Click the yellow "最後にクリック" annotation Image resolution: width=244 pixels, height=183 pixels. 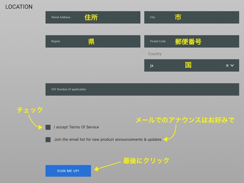coord(146,160)
